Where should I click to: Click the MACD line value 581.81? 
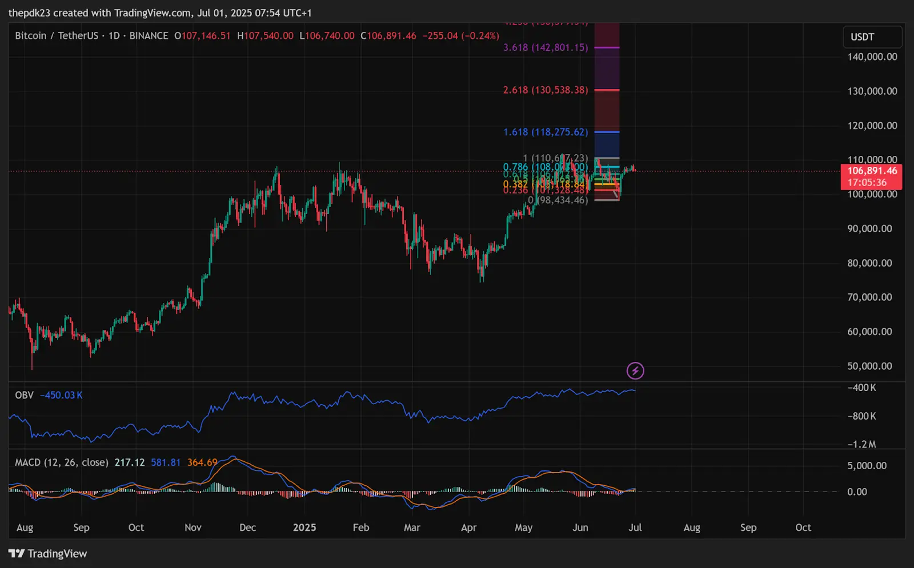166,462
